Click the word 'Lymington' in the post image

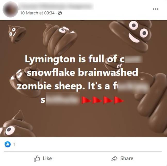coord(50,59)
